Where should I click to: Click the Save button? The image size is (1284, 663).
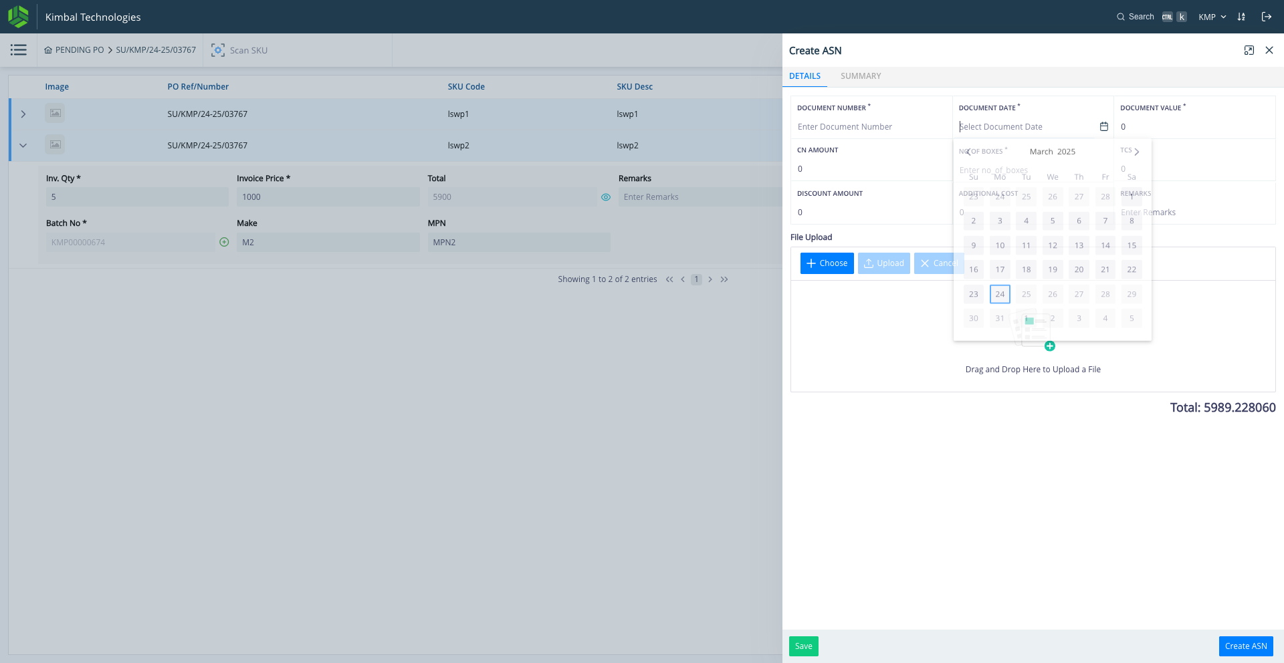(x=804, y=646)
